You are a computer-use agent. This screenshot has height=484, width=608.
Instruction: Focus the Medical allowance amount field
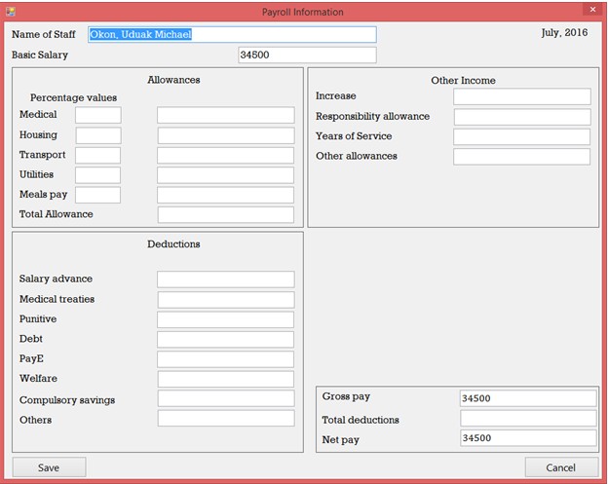[226, 115]
